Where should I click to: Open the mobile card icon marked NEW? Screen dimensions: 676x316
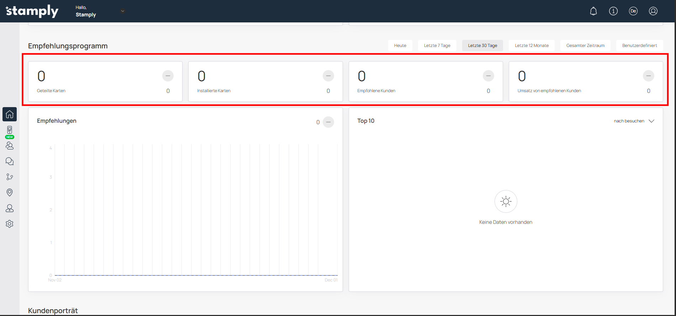pos(10,130)
